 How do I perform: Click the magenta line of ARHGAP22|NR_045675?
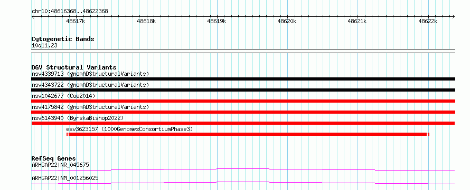click(243, 169)
